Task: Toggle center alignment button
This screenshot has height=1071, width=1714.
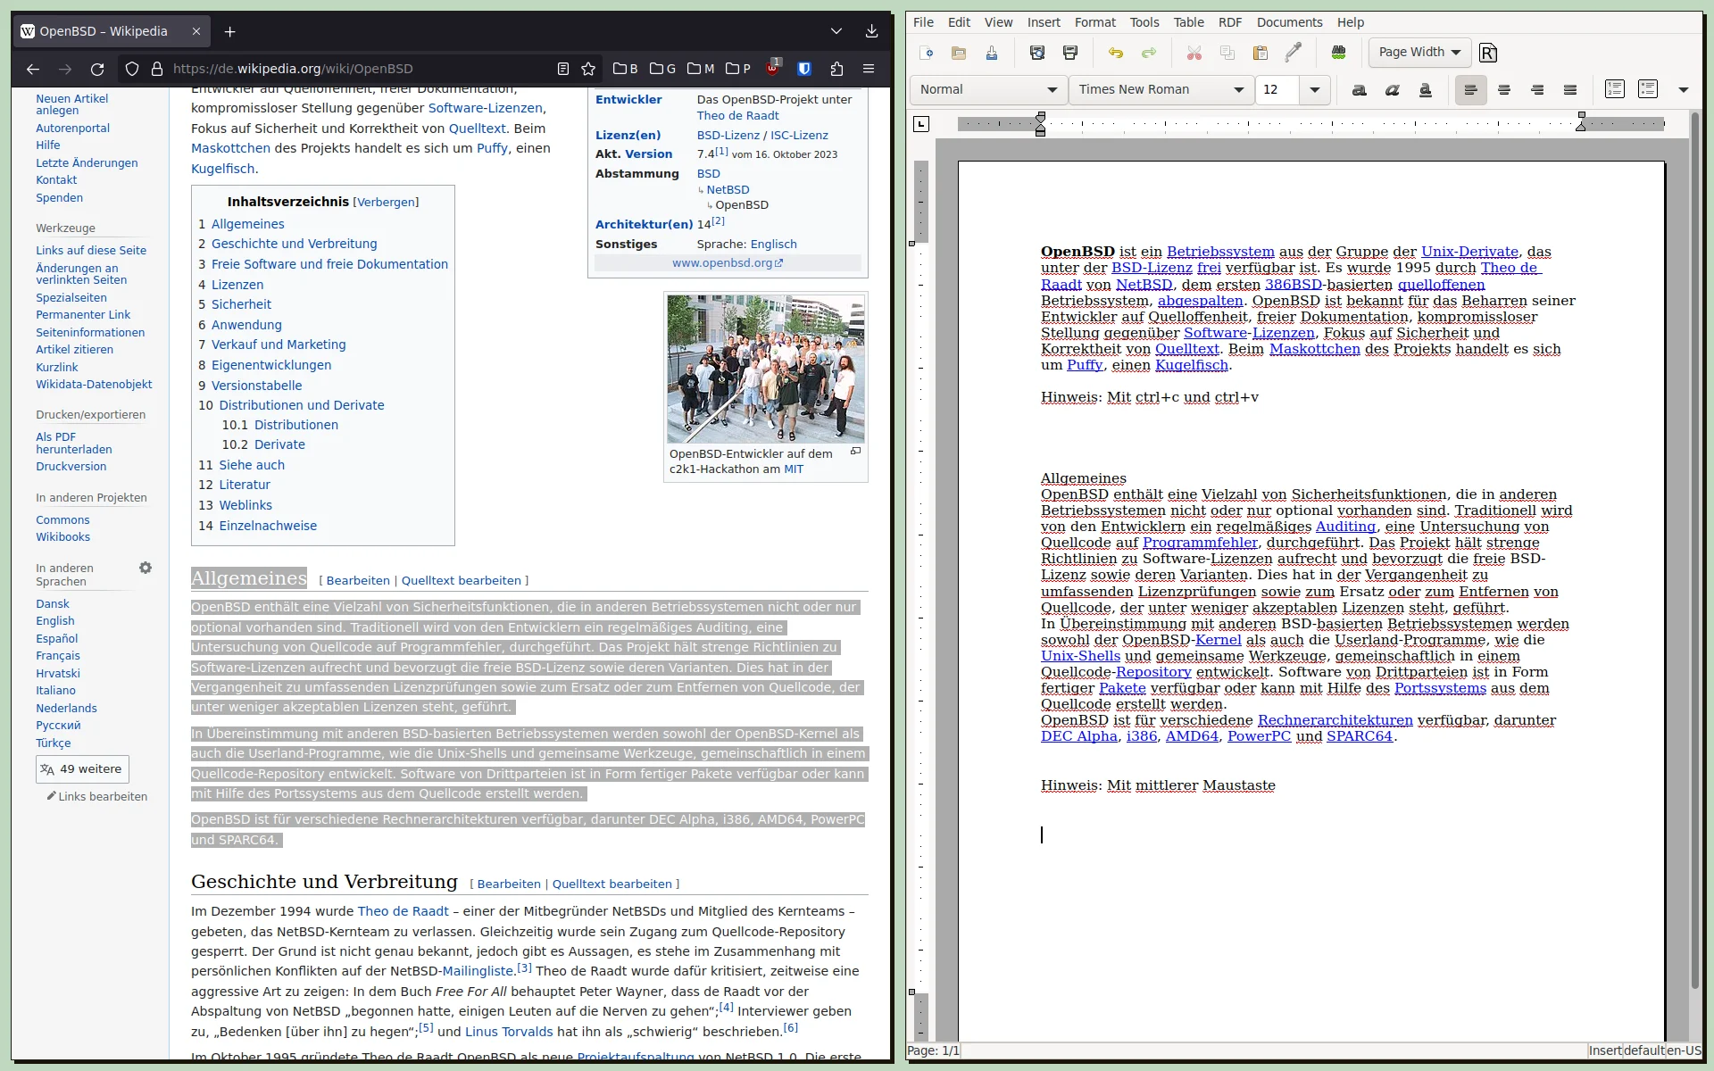Action: pyautogui.click(x=1504, y=89)
